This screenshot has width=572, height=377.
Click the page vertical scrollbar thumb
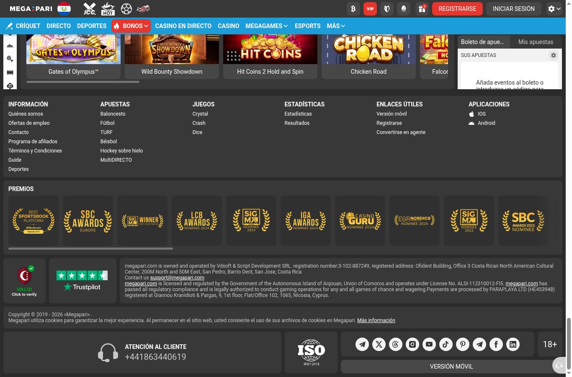coord(569,344)
